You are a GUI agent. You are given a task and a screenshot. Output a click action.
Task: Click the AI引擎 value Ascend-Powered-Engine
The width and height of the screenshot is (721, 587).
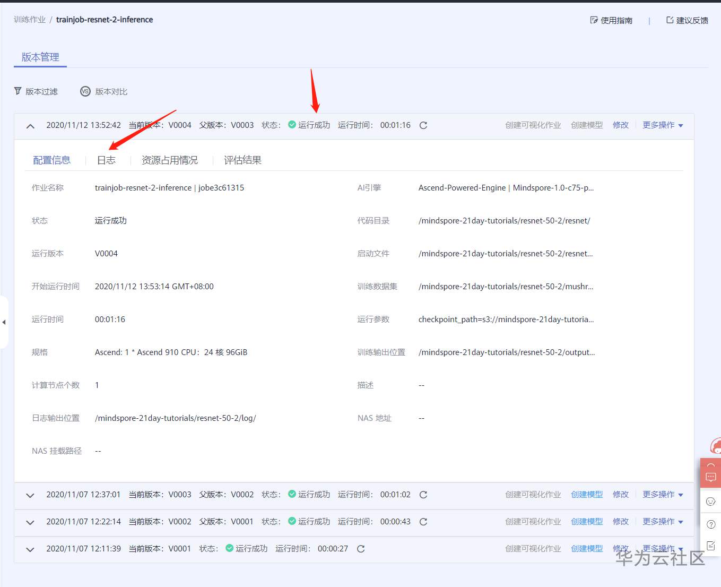coord(506,188)
